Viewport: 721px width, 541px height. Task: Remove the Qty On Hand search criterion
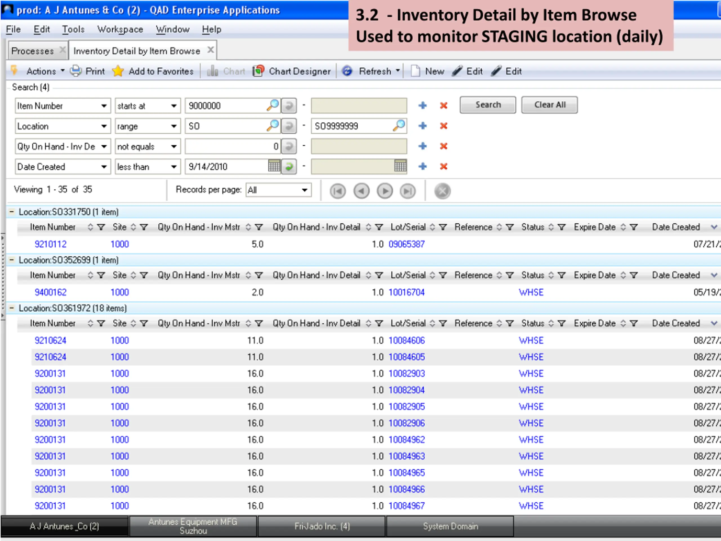(444, 146)
